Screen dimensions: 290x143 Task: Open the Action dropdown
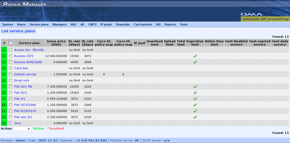point(22,128)
